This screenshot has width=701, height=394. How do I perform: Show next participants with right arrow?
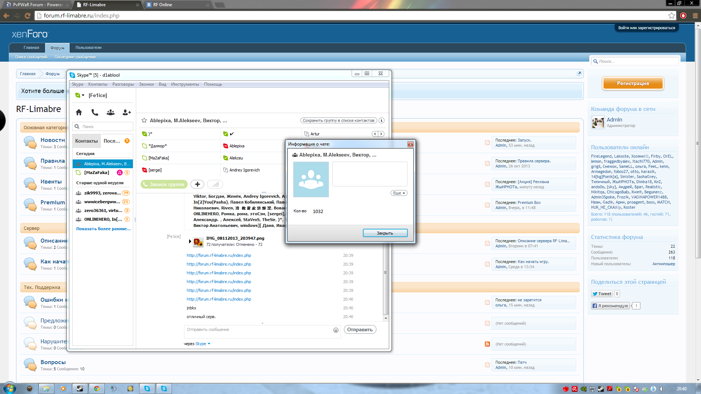(381, 134)
